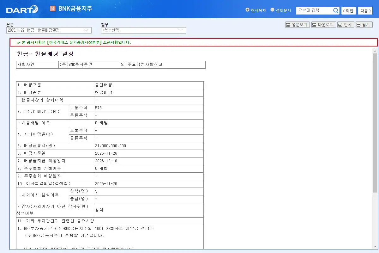Click the 의 주요경영사항신고 cell
This screenshot has height=253, width=379.
(163, 65)
